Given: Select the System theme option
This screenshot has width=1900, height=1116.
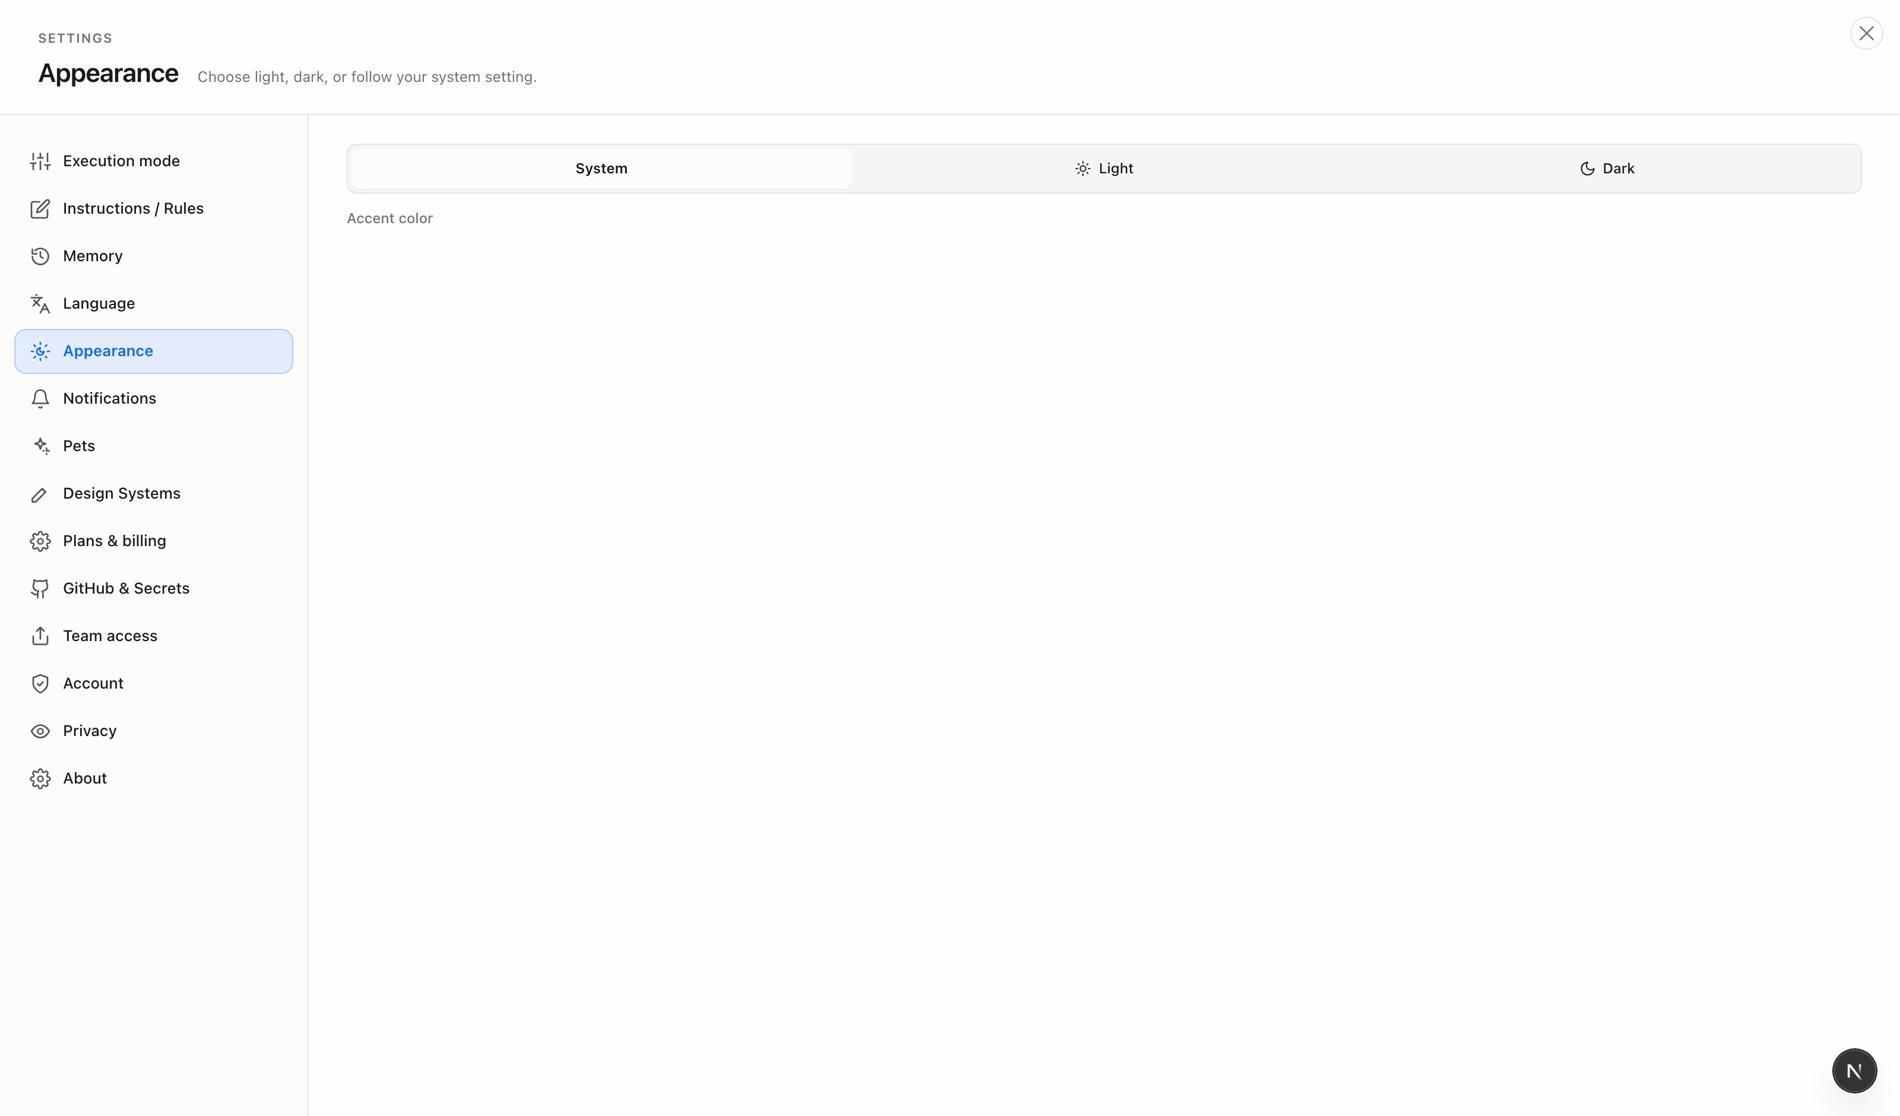Looking at the screenshot, I should coord(601,169).
